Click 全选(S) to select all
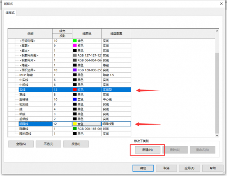 coord(21,144)
